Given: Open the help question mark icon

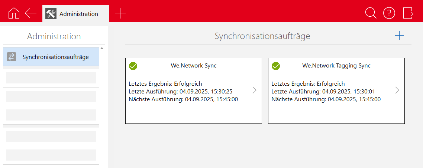Looking at the screenshot, I should click(x=389, y=13).
